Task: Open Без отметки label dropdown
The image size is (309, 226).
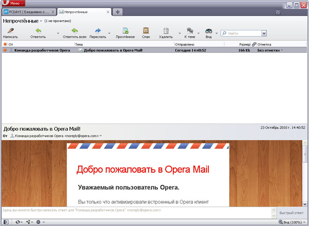Action: [270, 50]
